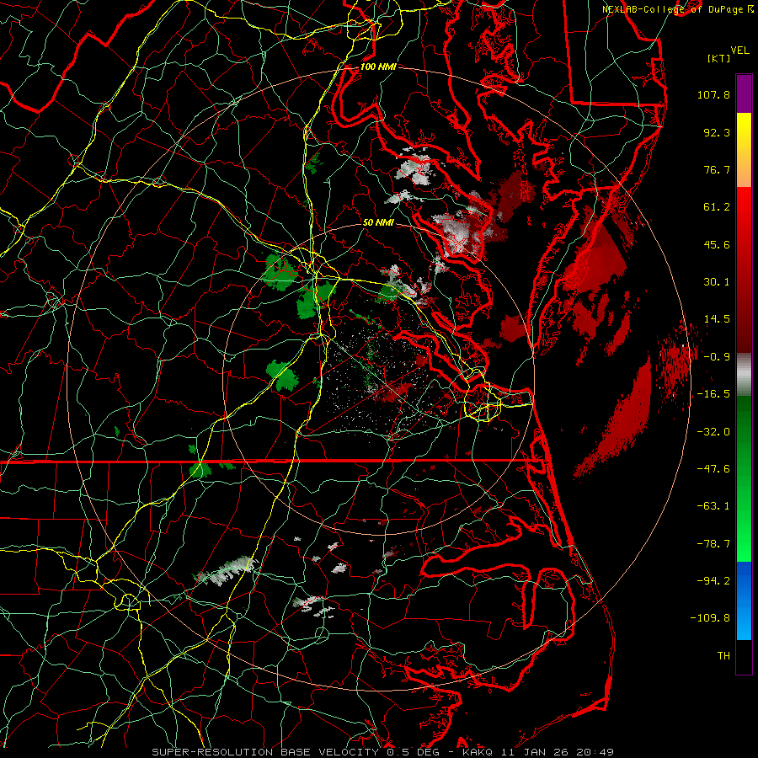Select the -78.7 legend value
The image size is (758, 758).
click(713, 544)
